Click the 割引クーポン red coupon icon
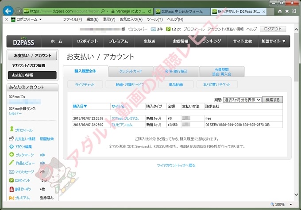 (12, 189)
